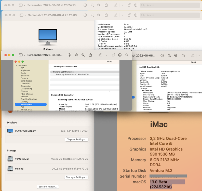
Task: Rotate image in the 23.20.03 window
Action: pyautogui.click(x=129, y=15)
